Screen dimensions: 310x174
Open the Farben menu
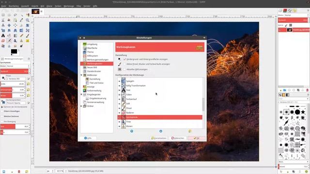pos(58,6)
